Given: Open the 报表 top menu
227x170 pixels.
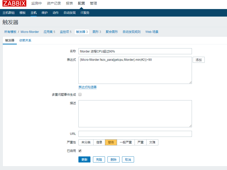Looking at the screenshot, I should (x=69, y=3).
